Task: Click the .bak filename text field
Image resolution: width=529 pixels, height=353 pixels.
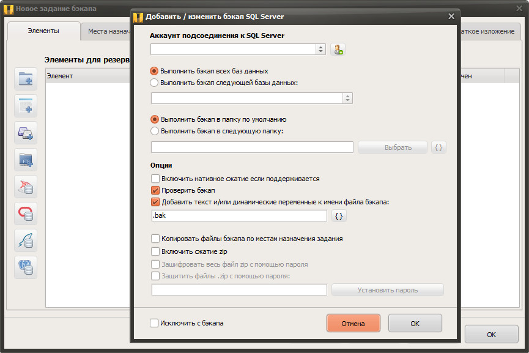Action: click(x=239, y=216)
